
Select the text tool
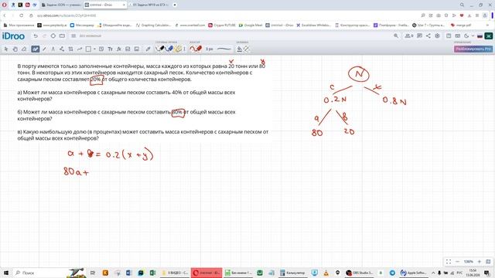point(110,49)
